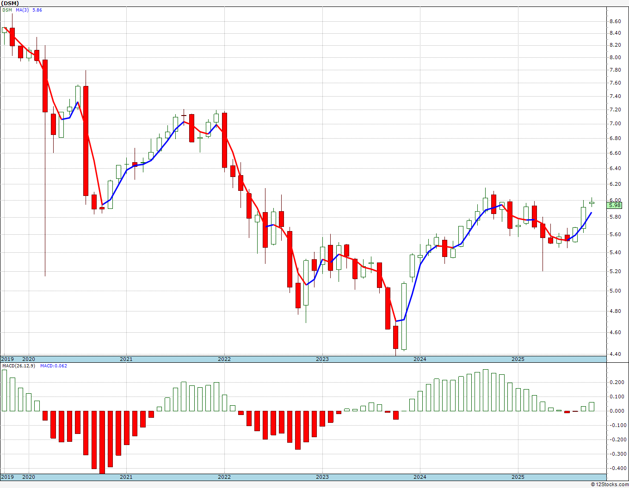Click the "8.20" price axis label
The height and width of the screenshot is (488, 629).
point(615,45)
